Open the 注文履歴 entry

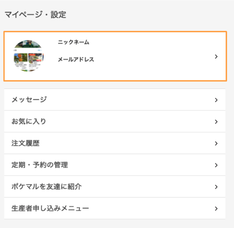pyautogui.click(x=115, y=143)
